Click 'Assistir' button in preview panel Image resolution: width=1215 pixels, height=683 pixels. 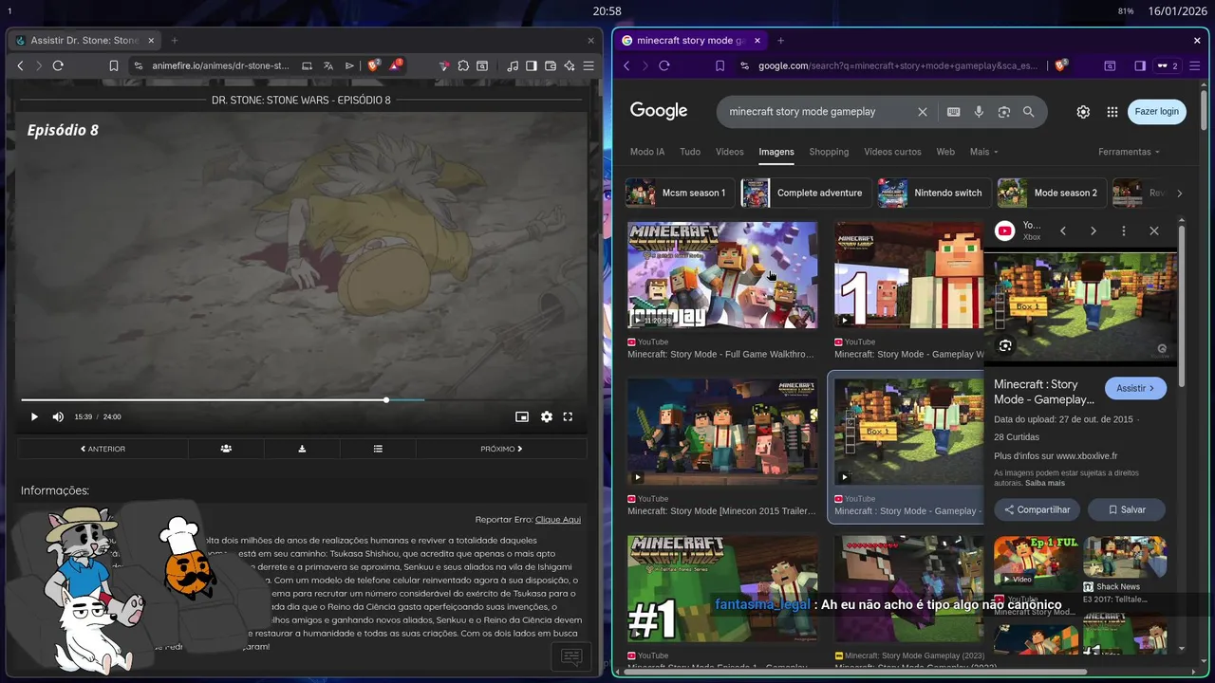point(1135,388)
